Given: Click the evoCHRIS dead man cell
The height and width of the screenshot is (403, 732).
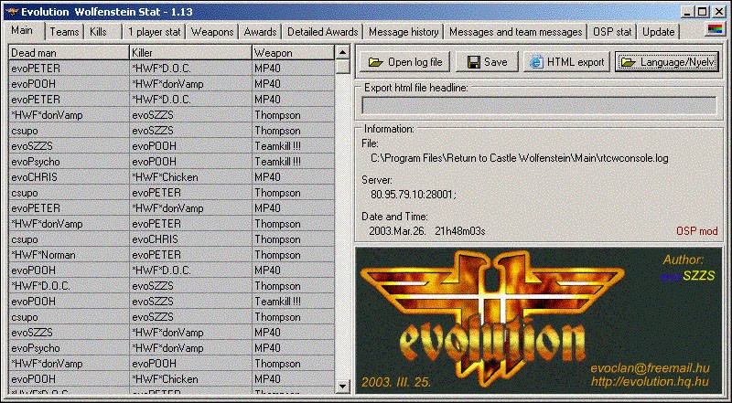Looking at the screenshot, I should coord(69,177).
